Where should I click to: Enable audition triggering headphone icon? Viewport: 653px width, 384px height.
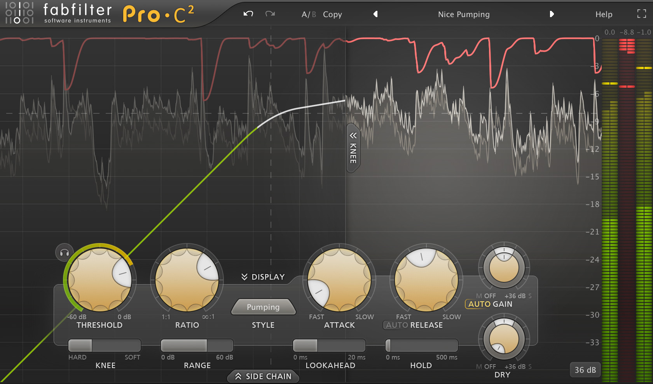65,253
